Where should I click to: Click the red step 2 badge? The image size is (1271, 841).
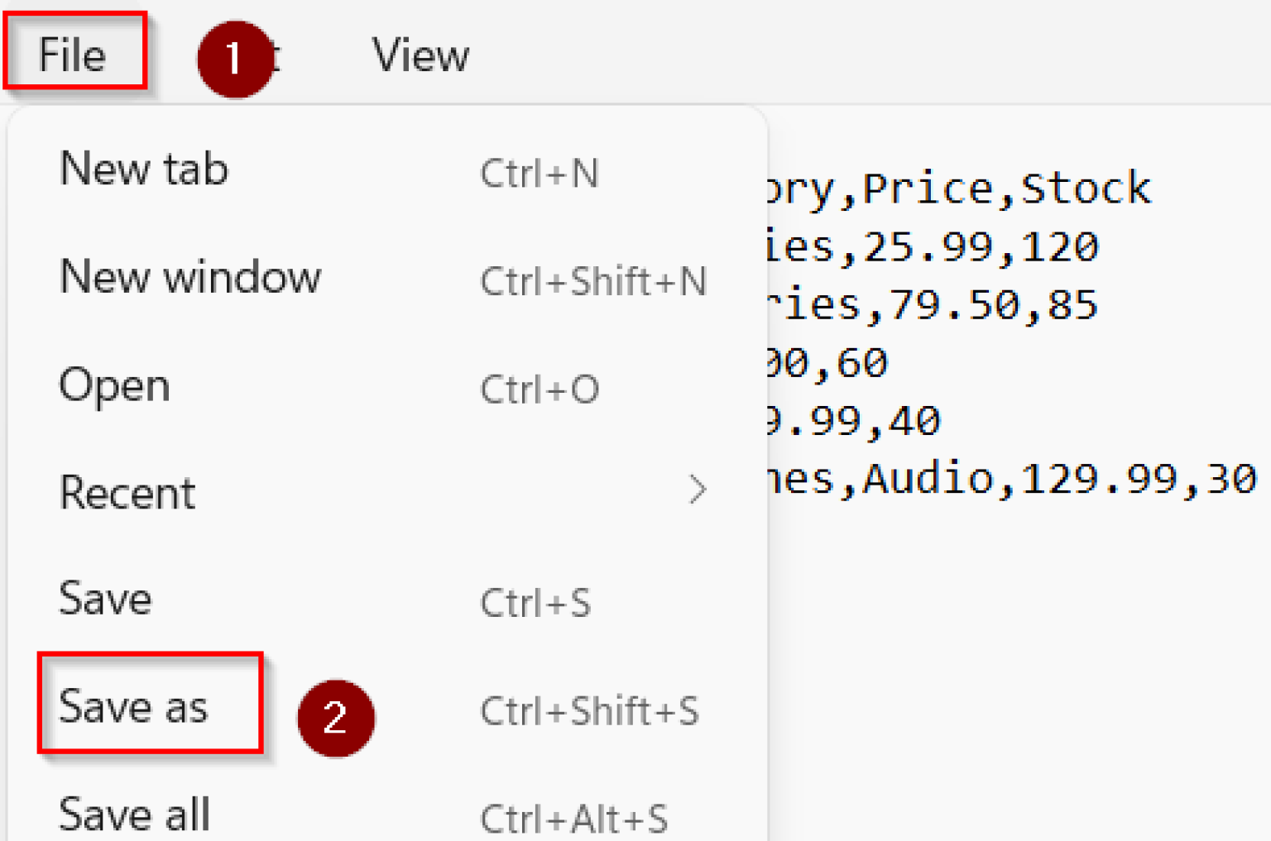(335, 717)
